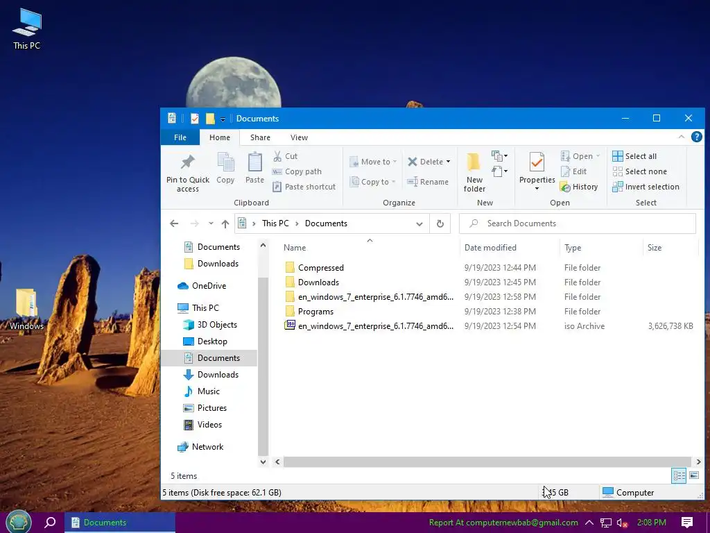The height and width of the screenshot is (533, 710).
Task: Click the taskbar search magnifier
Action: point(50,522)
